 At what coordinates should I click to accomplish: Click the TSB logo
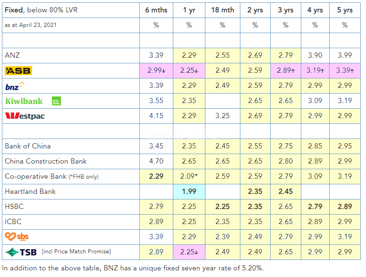[21, 252]
